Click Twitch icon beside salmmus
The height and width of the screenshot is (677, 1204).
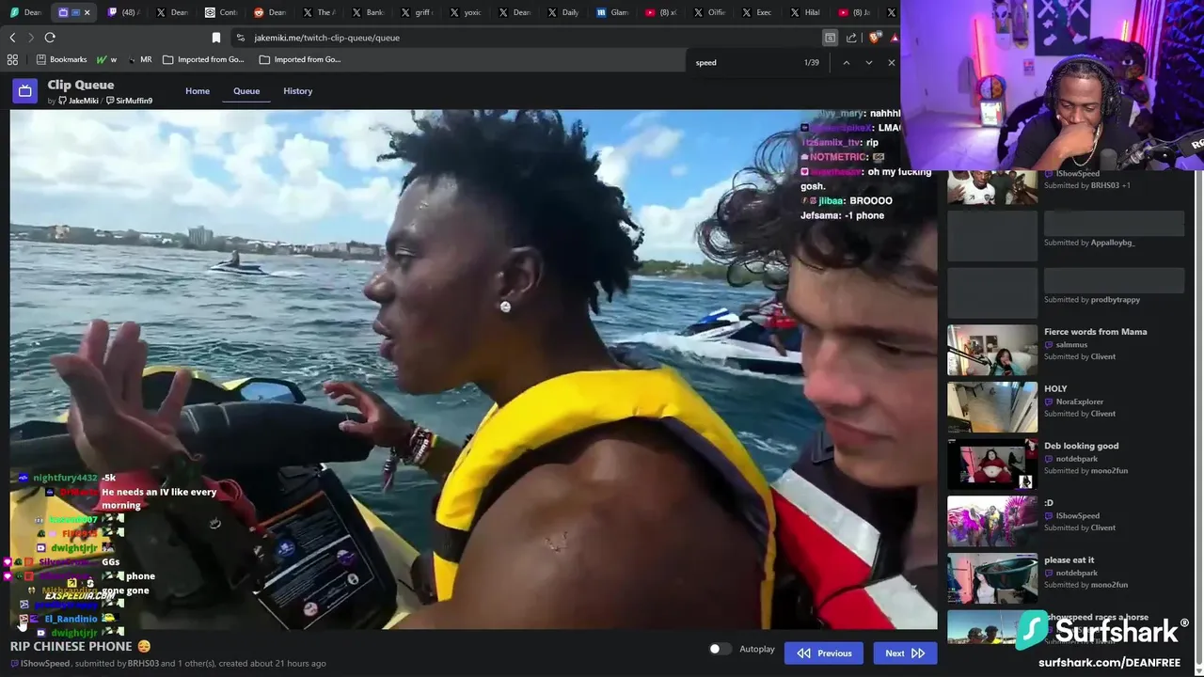point(1049,345)
